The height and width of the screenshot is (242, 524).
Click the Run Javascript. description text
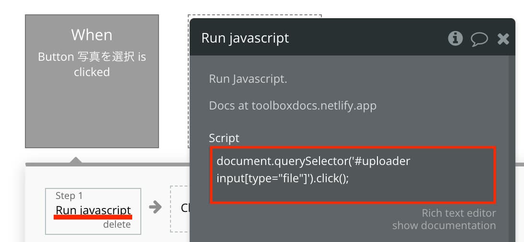(x=248, y=79)
